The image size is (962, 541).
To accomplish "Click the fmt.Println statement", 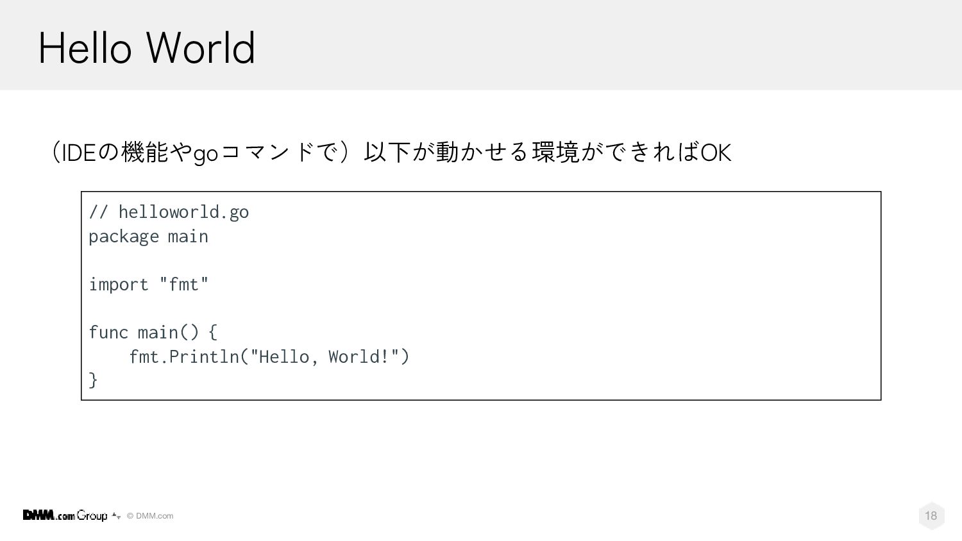I will point(269,356).
